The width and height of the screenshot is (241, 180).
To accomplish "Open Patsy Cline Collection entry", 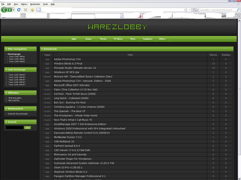I will (76, 89).
